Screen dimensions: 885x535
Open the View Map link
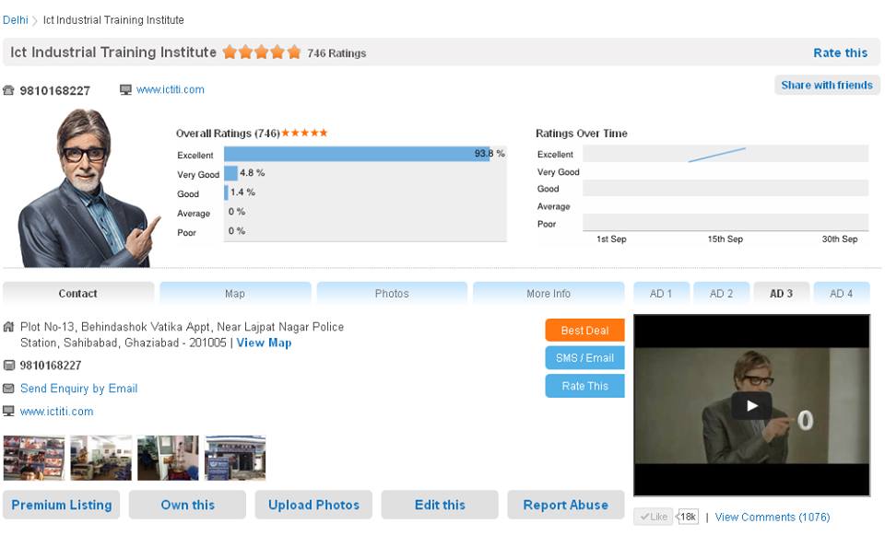[264, 343]
